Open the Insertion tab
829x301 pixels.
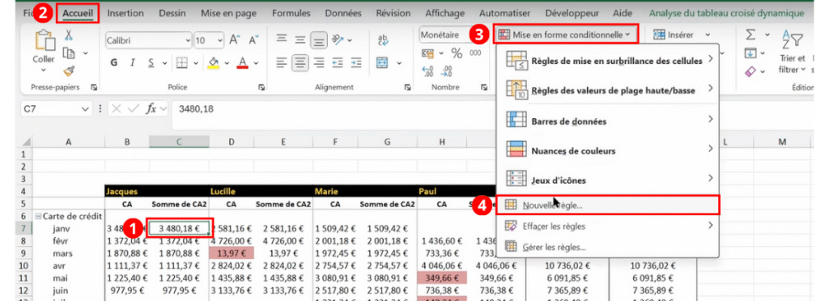click(x=125, y=13)
